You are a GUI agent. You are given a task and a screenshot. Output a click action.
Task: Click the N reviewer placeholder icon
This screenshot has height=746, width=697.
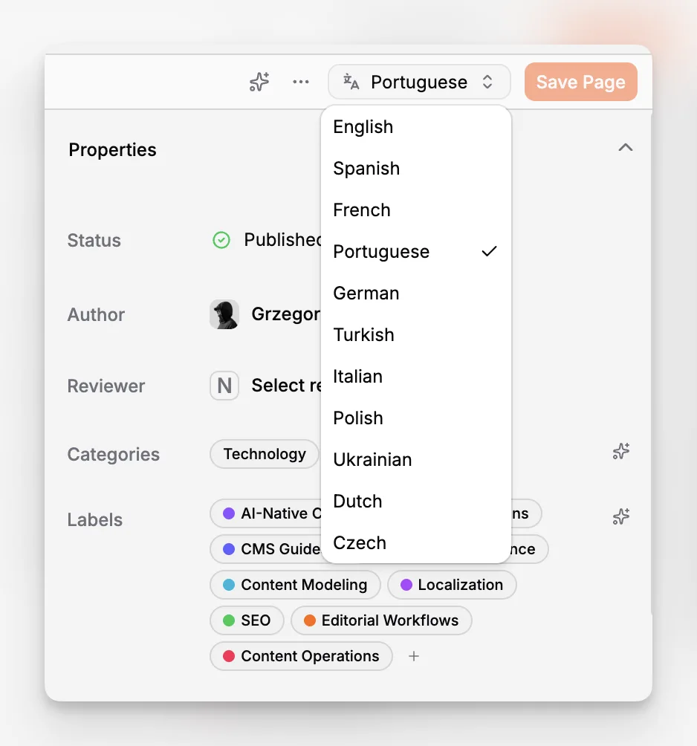coord(224,386)
